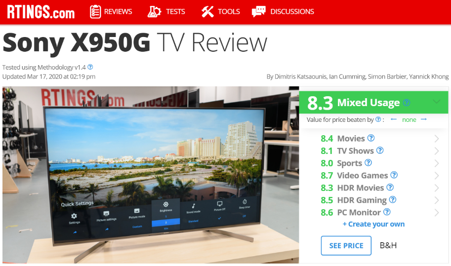Screen dimensions: 451x266
Task: Expand the Mixed Usage dropdown chevron
Action: 436,102
